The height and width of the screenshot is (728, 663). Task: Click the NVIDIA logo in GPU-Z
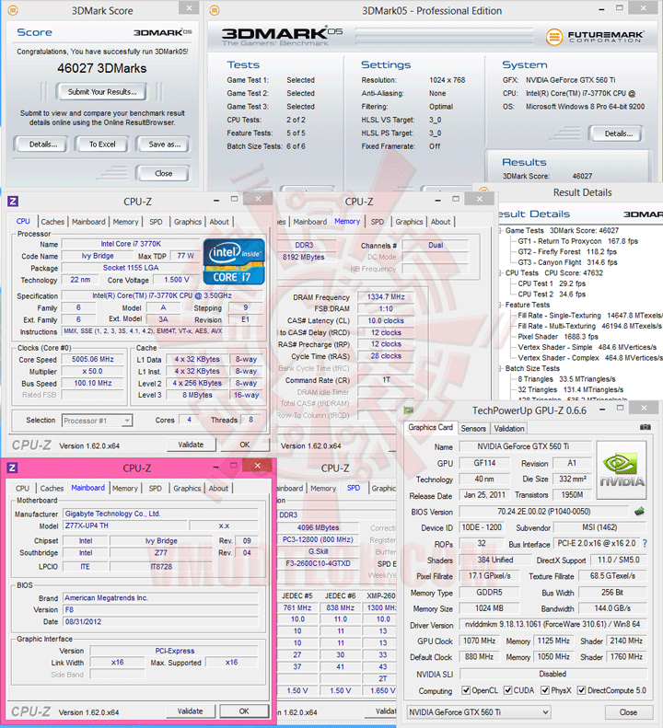coord(622,470)
